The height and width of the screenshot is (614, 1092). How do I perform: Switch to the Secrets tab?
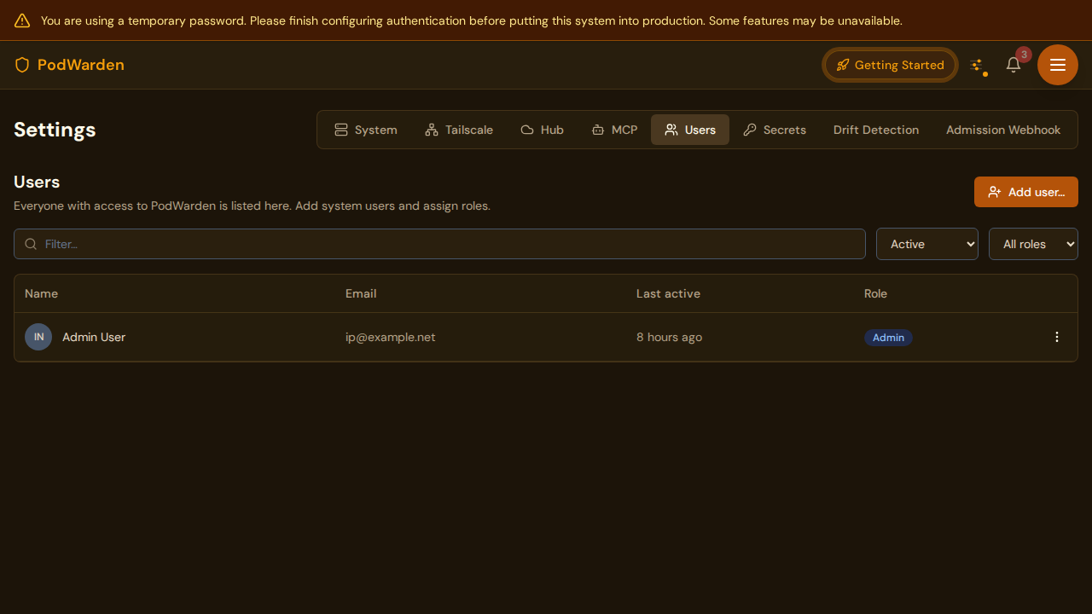pos(775,130)
